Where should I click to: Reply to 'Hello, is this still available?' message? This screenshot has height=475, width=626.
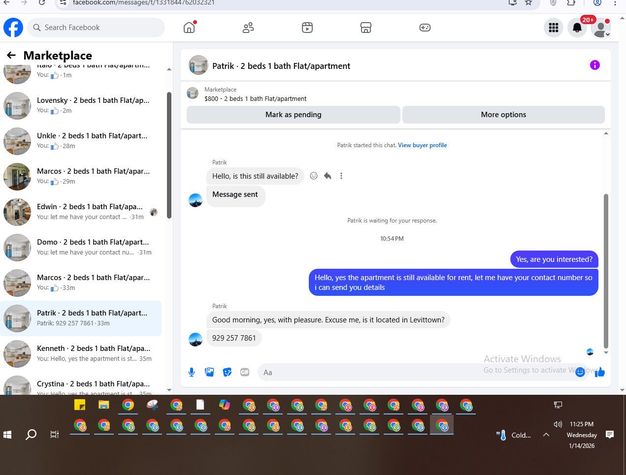tap(328, 176)
